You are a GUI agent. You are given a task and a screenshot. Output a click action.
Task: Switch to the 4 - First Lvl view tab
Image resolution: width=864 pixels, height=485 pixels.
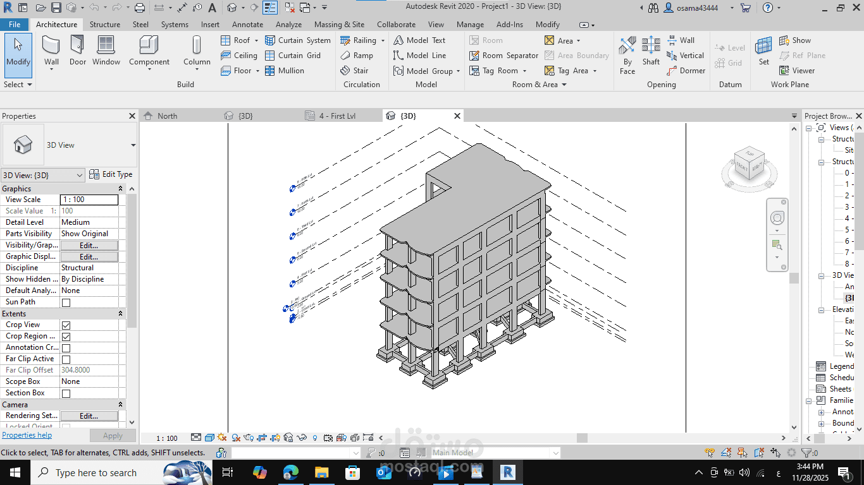[x=337, y=116]
